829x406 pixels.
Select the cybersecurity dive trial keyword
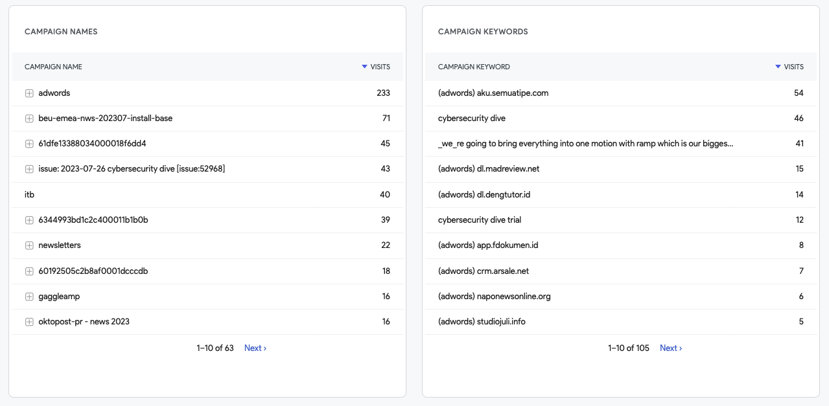[x=480, y=220]
